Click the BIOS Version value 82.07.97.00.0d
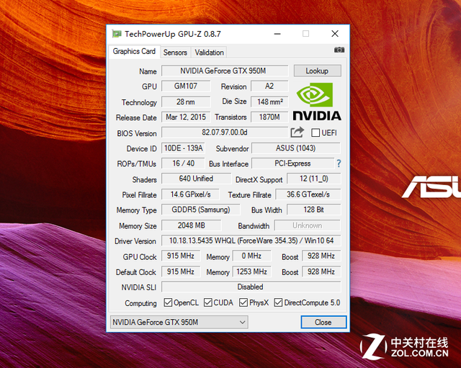 [x=225, y=133]
